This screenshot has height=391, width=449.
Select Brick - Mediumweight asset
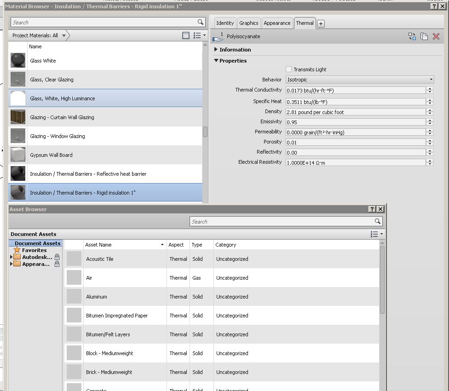222,372
